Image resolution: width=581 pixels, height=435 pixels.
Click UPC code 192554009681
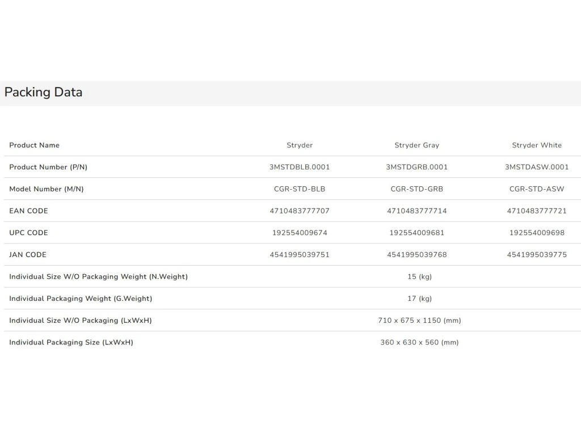pyautogui.click(x=417, y=233)
